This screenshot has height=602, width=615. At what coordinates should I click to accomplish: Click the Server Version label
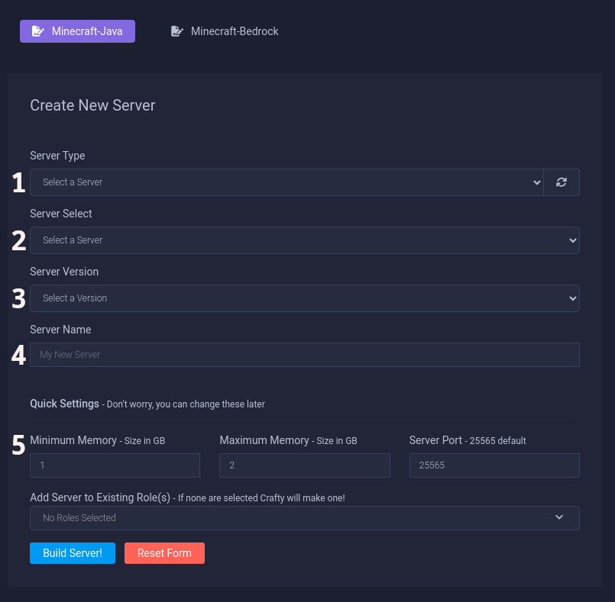coord(64,272)
